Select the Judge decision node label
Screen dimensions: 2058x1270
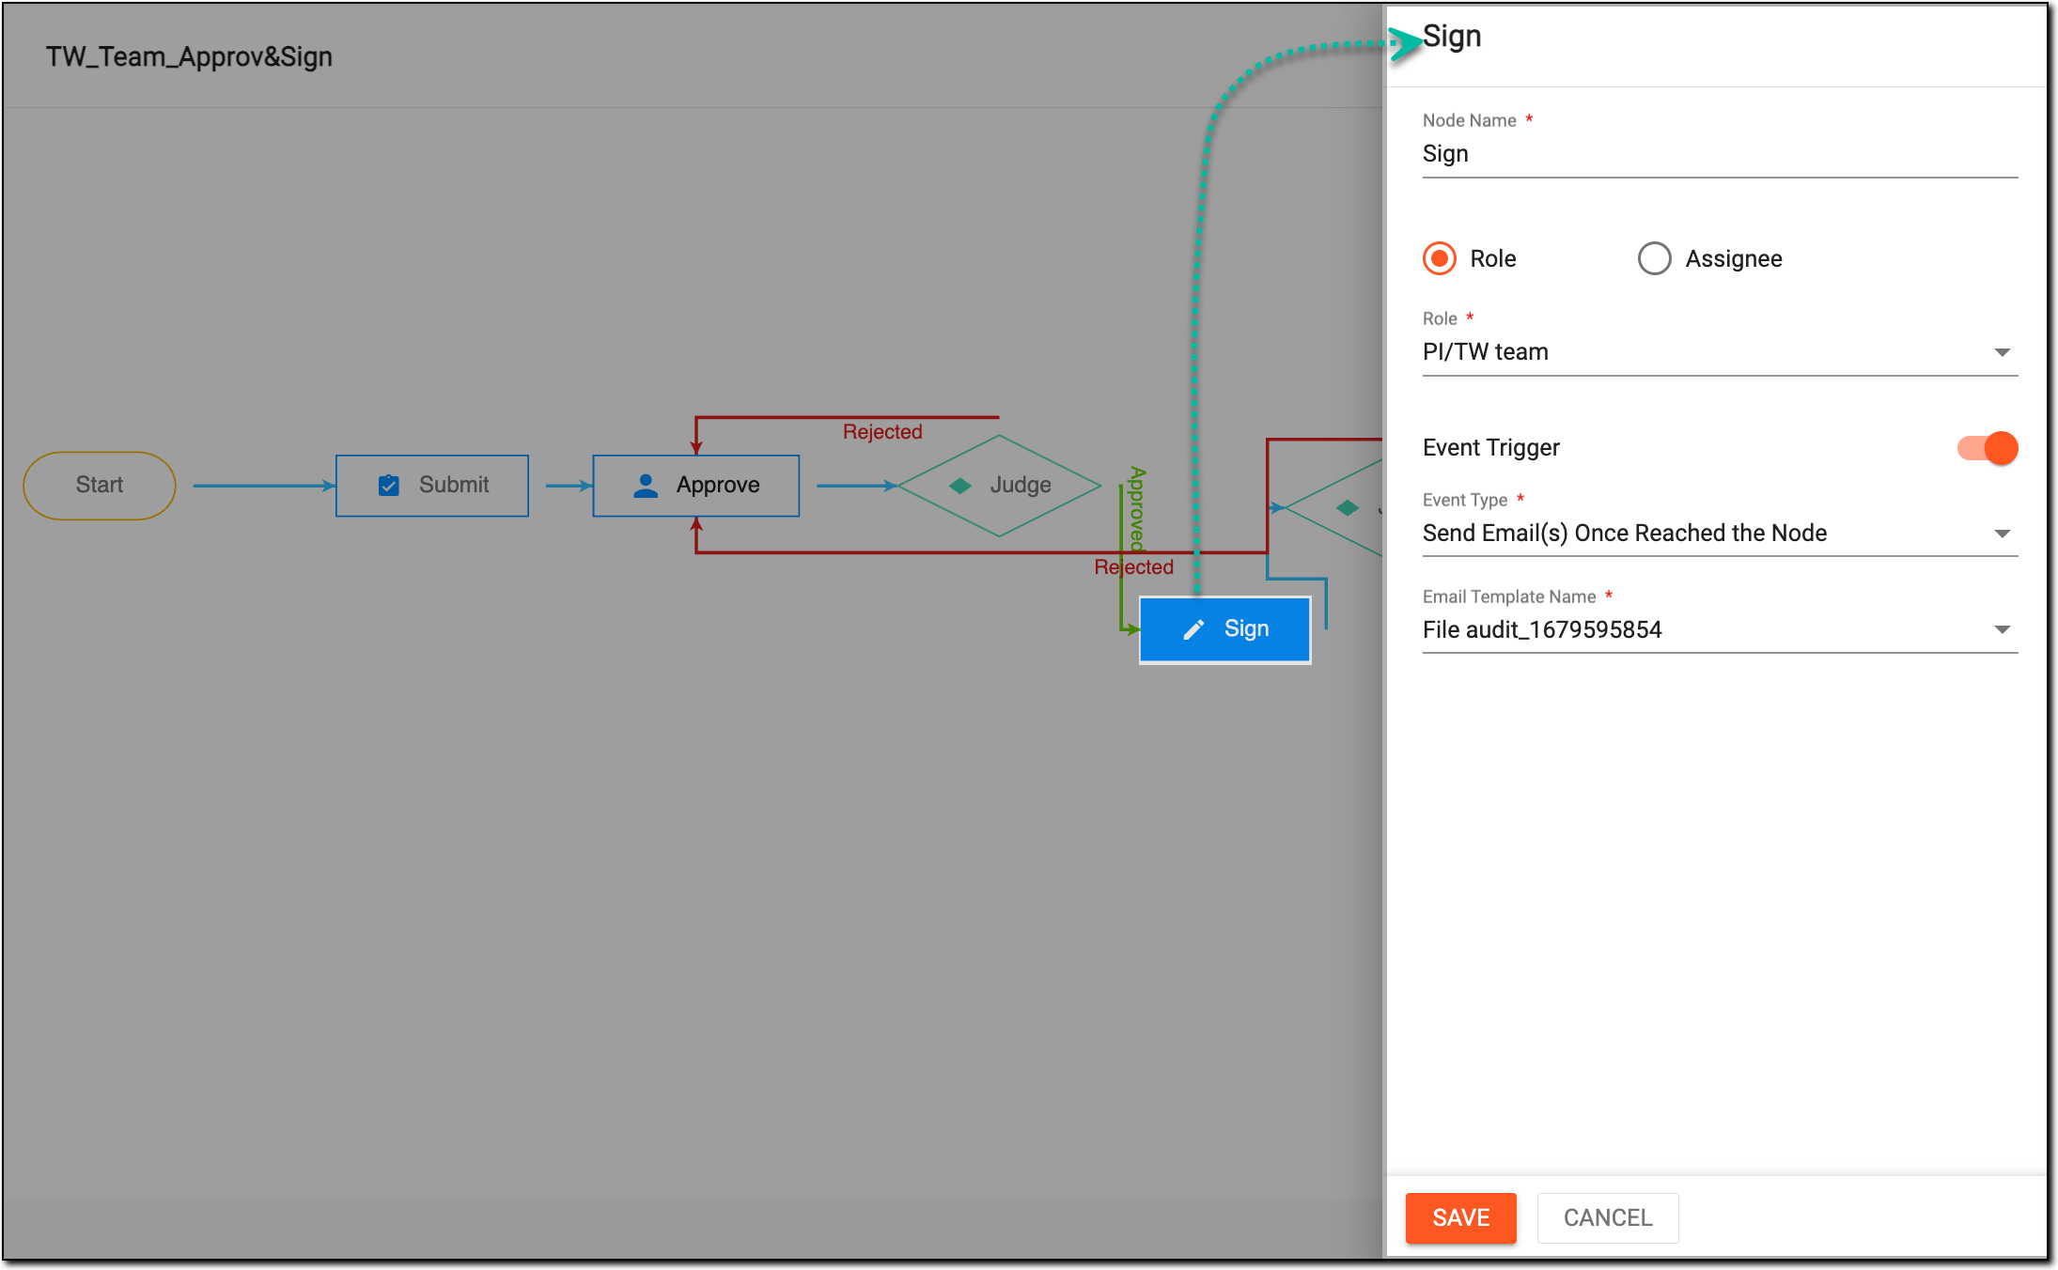1021,485
